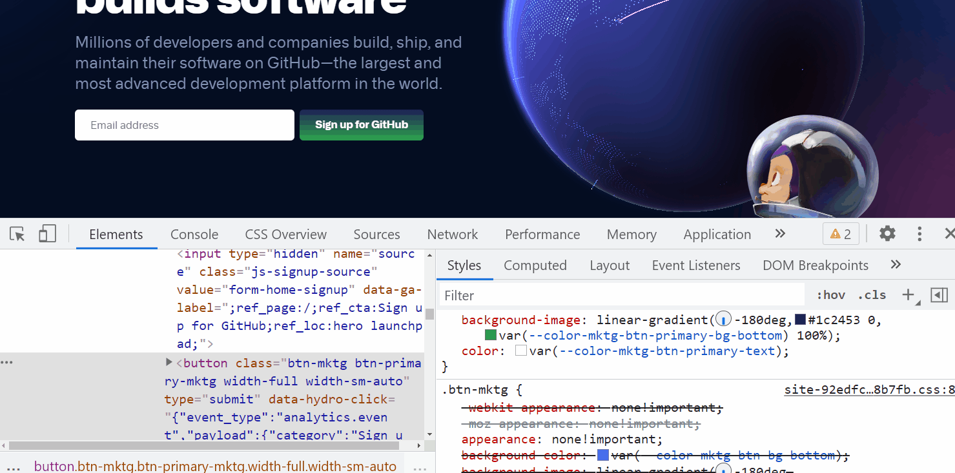Screen dimensions: 955x473
Task: Toggle element state with :hov
Action: tap(830, 294)
